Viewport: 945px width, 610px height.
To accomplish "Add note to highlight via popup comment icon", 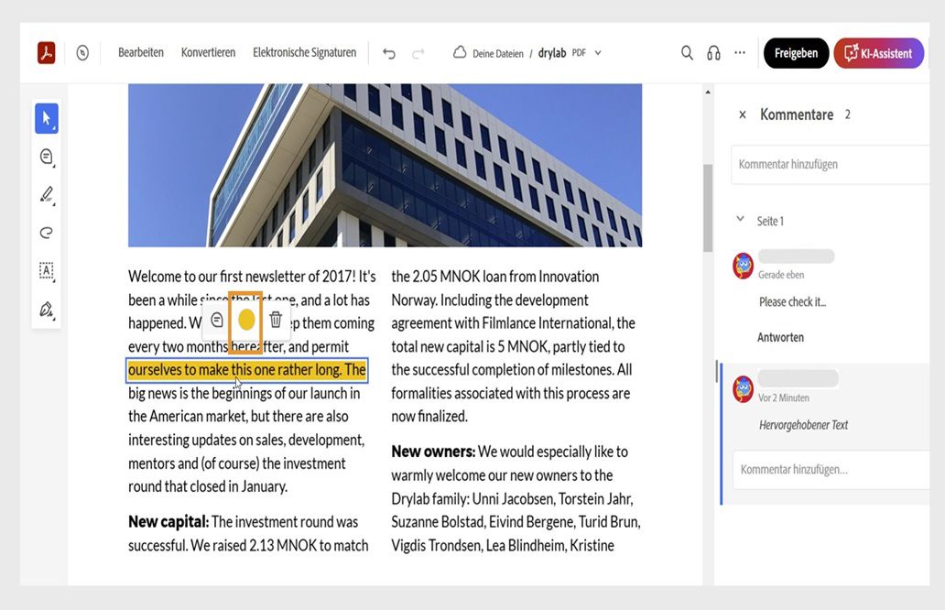I will tap(217, 320).
